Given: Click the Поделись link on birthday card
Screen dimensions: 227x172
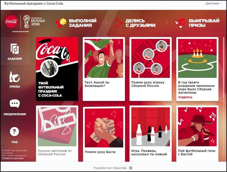Looking at the screenshot, I should pyautogui.click(x=185, y=97).
